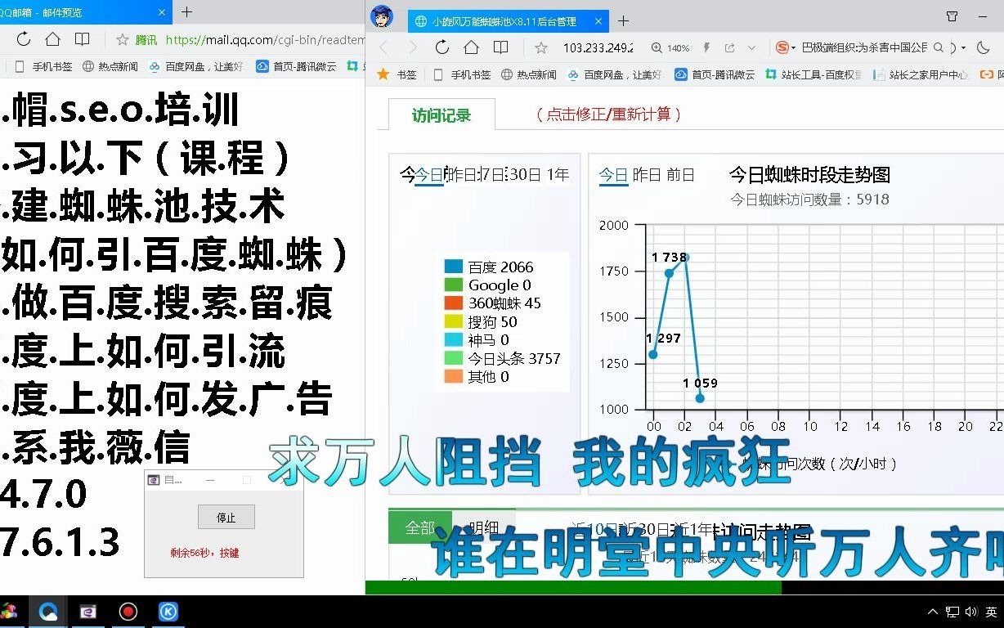Open the red screen recorder in taskbar
This screenshot has width=1004, height=628.
click(x=128, y=612)
